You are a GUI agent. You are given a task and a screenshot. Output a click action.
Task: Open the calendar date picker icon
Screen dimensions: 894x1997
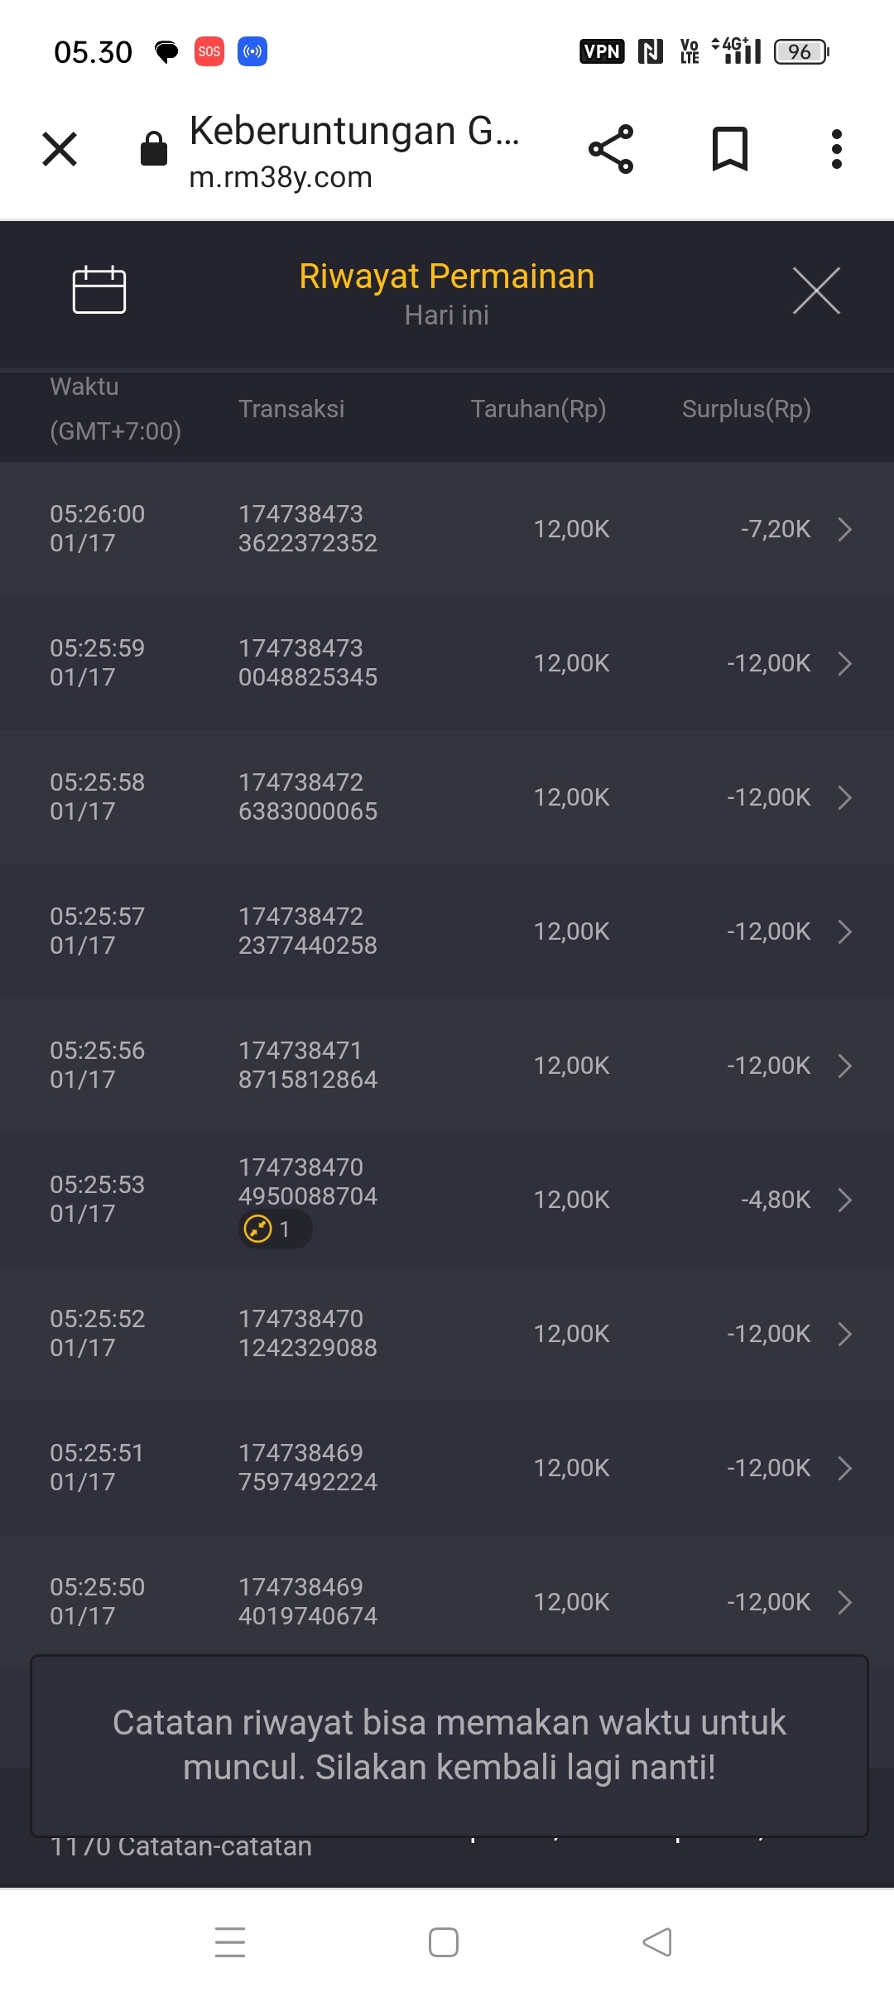[x=99, y=290]
